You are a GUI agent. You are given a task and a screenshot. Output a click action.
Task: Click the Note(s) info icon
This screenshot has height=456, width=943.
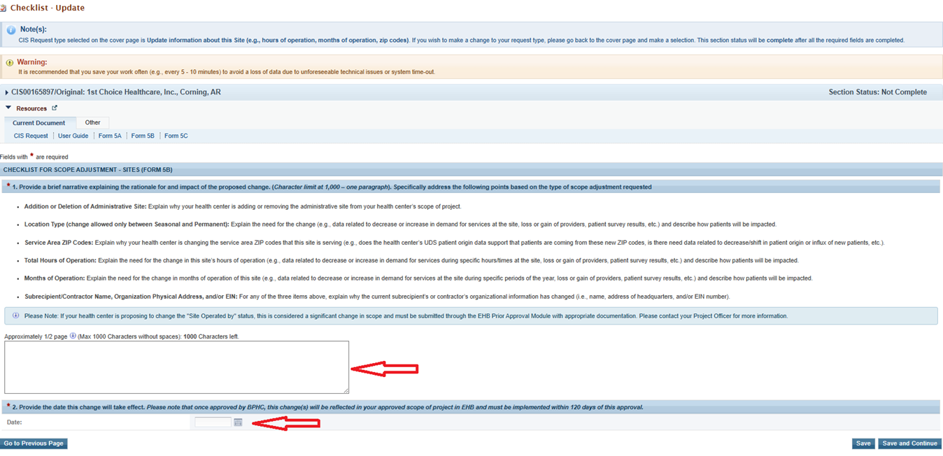pos(11,30)
